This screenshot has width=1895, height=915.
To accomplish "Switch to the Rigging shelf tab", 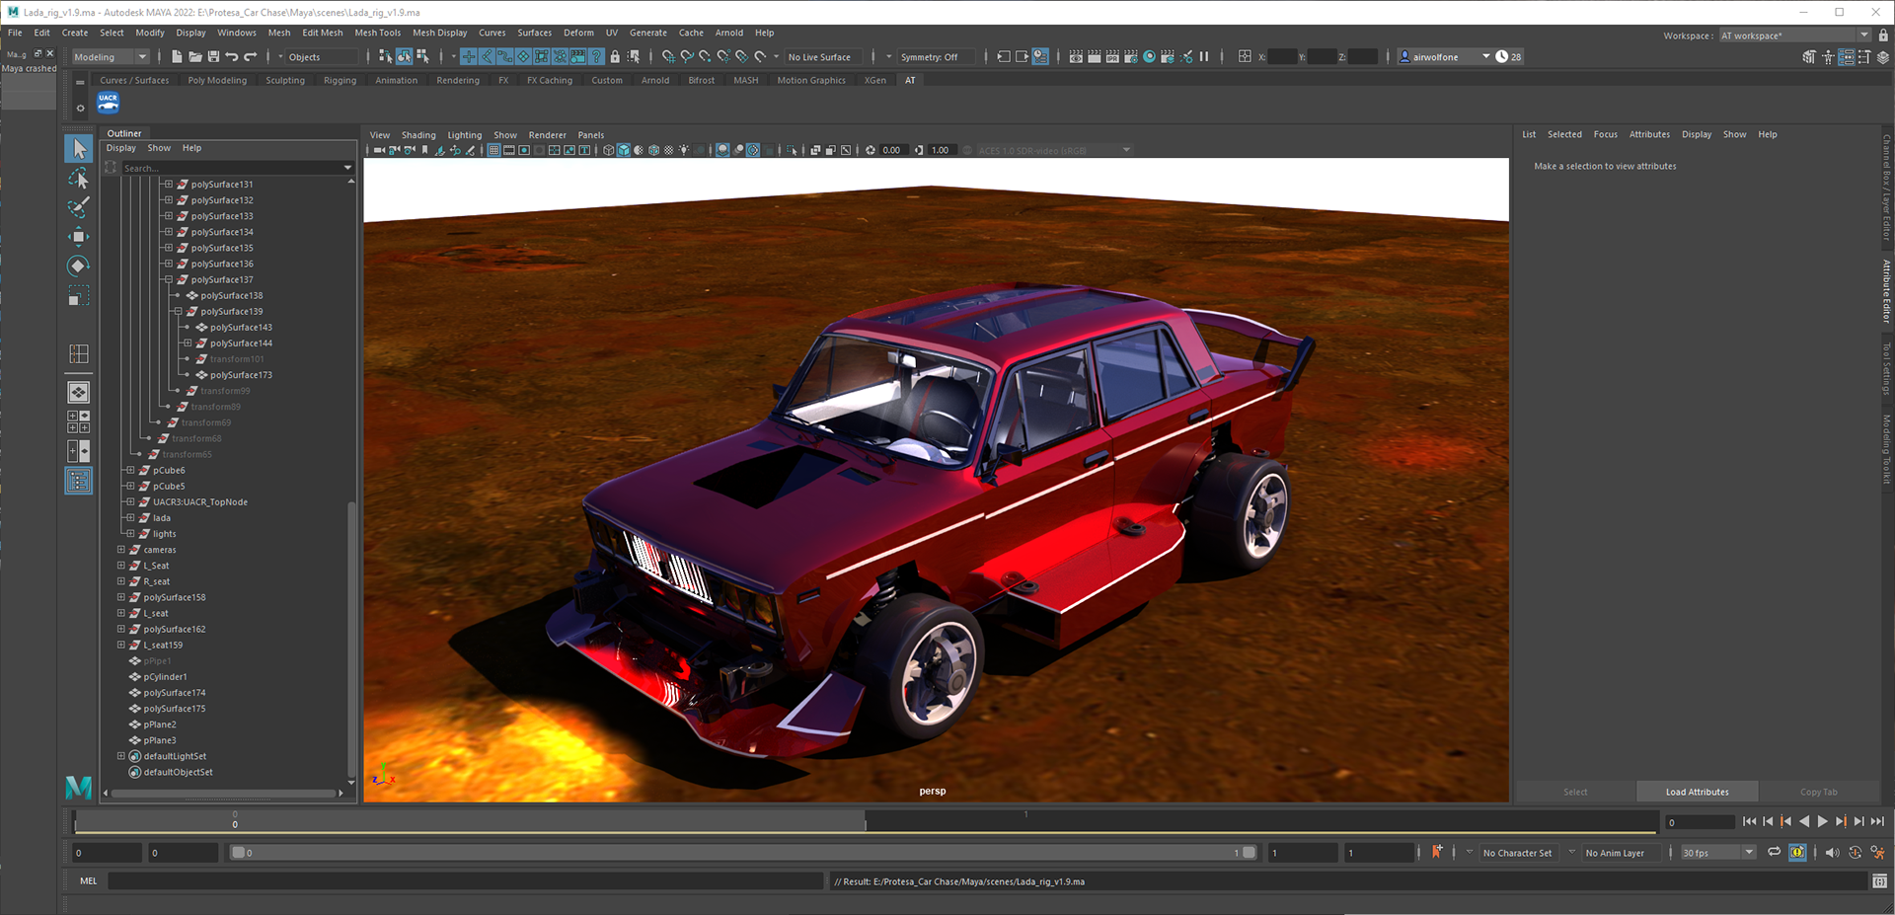I will (340, 80).
